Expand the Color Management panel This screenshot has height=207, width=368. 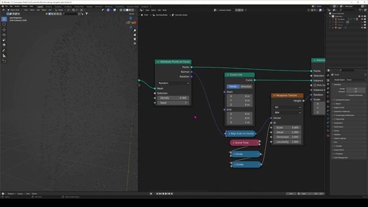point(341,158)
